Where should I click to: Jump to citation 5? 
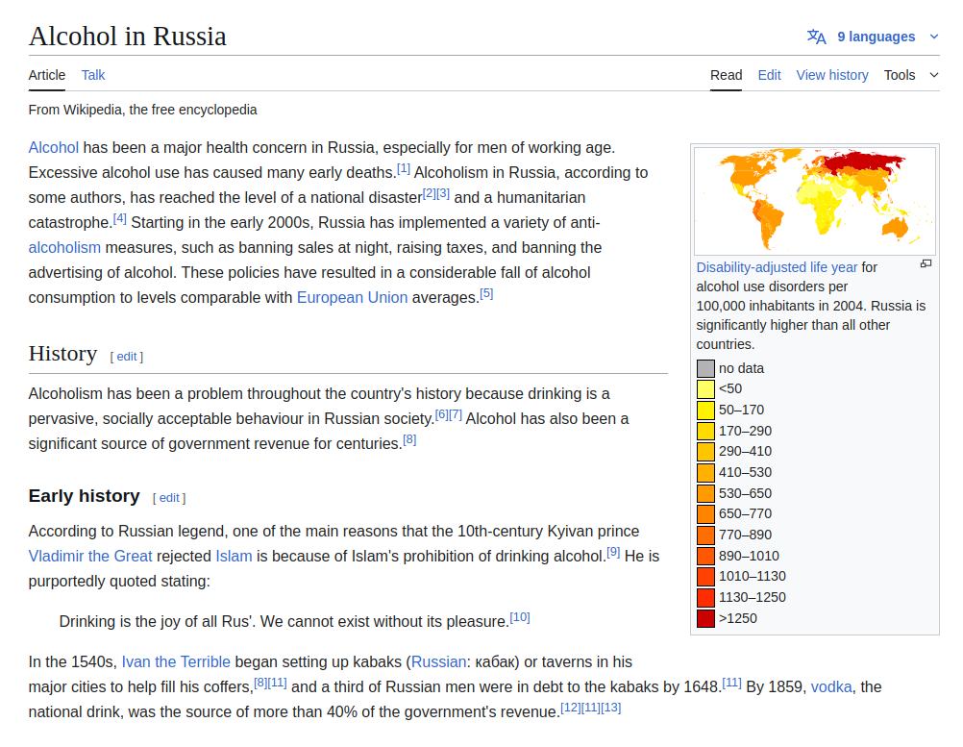point(486,293)
